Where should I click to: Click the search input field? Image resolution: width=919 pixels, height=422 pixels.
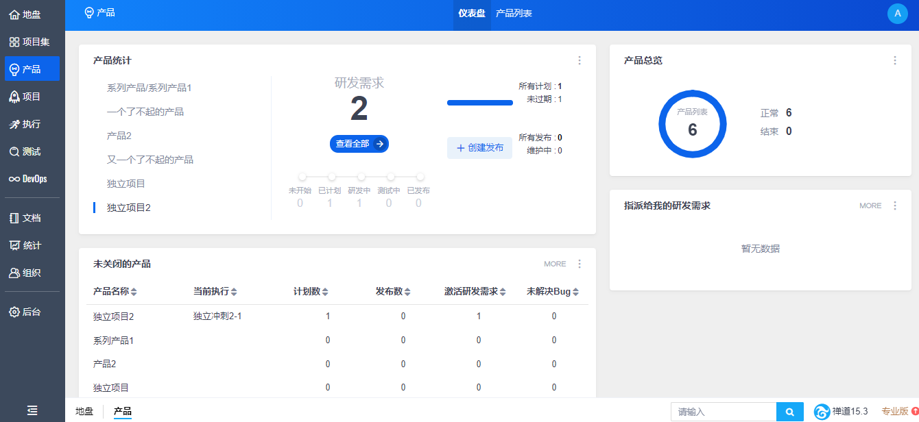click(723, 412)
